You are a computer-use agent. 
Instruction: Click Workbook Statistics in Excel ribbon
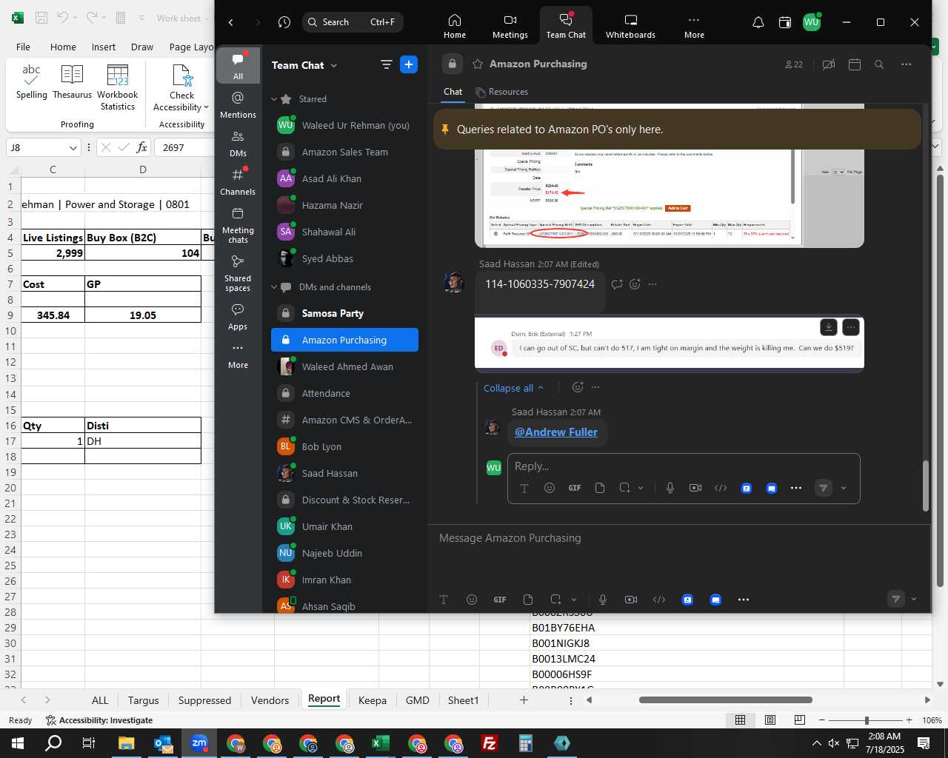(x=118, y=87)
